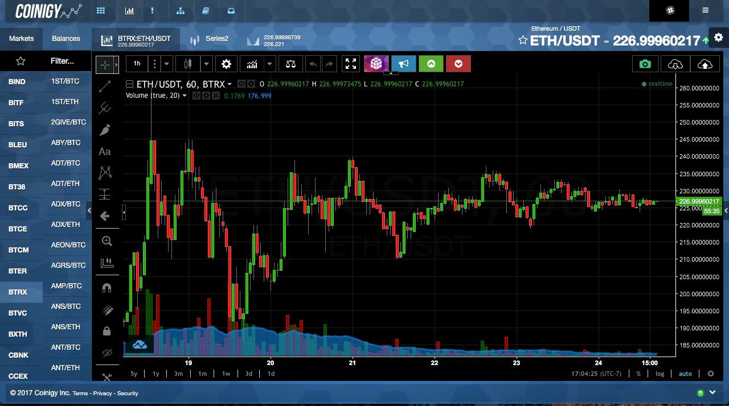Toggle the magnet snap mode
Viewport: 729px width, 406px height.
107,288
